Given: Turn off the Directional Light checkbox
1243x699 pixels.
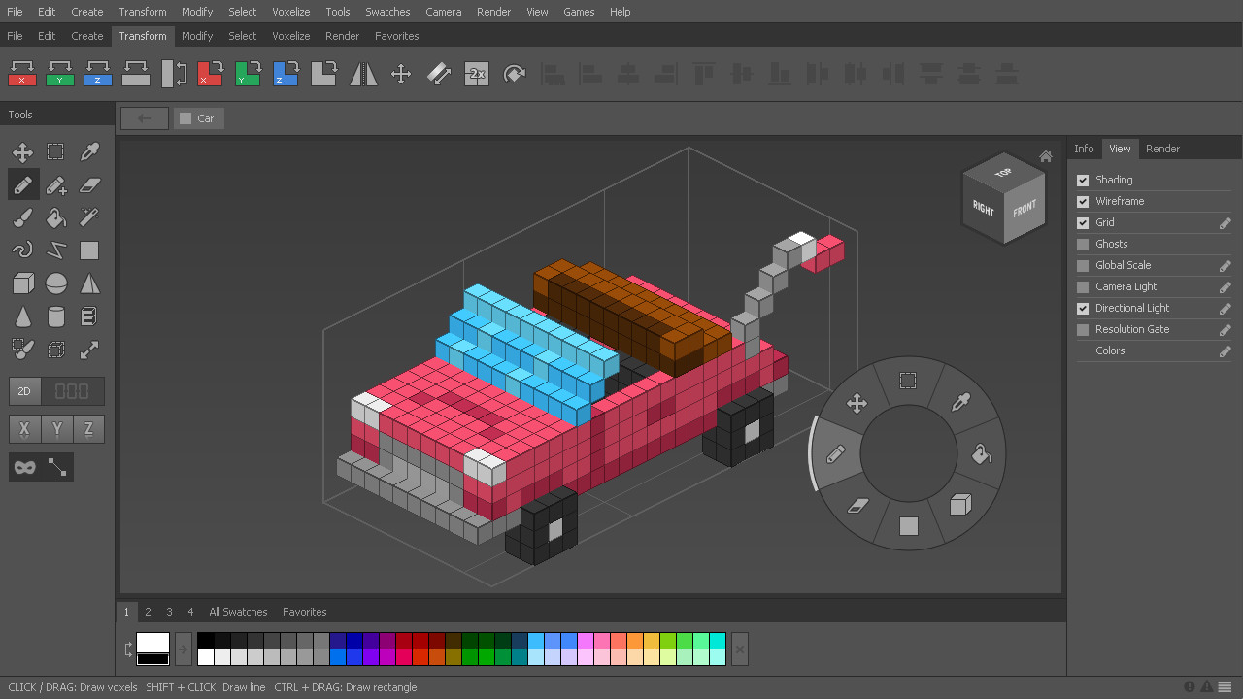Looking at the screenshot, I should click(1083, 308).
